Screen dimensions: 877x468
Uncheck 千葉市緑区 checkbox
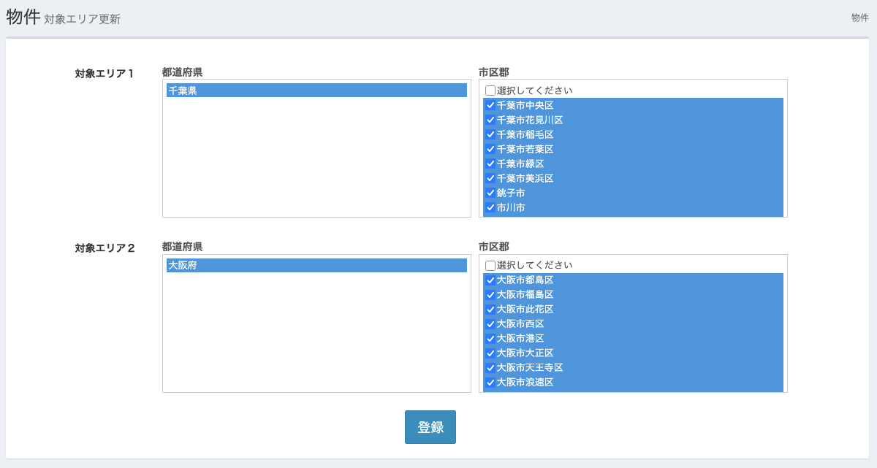490,164
